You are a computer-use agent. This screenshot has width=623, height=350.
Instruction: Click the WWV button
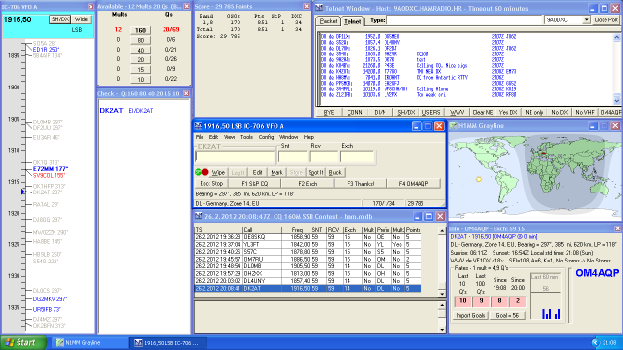click(457, 113)
